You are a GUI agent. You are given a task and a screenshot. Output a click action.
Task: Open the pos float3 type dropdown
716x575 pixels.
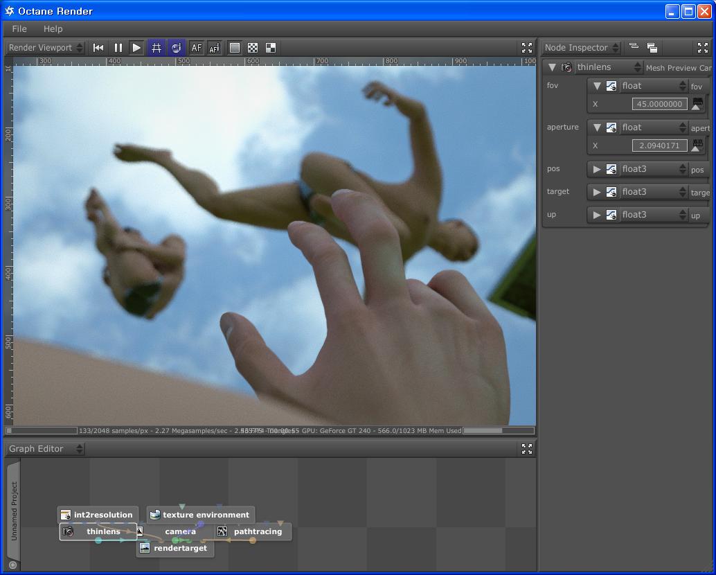pos(654,169)
